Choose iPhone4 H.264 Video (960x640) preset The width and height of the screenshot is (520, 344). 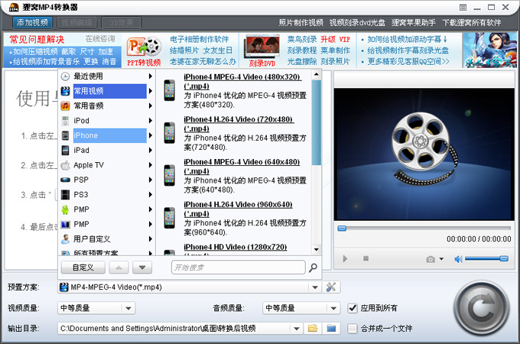coord(234,218)
